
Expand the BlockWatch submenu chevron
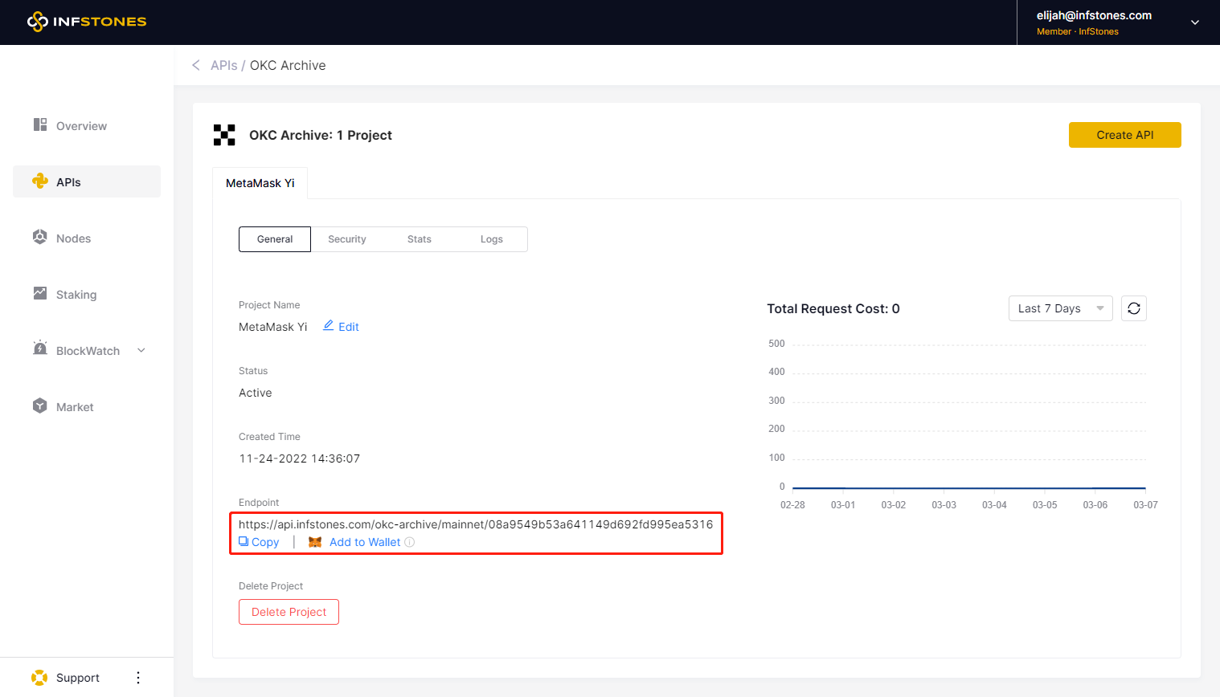(x=141, y=350)
